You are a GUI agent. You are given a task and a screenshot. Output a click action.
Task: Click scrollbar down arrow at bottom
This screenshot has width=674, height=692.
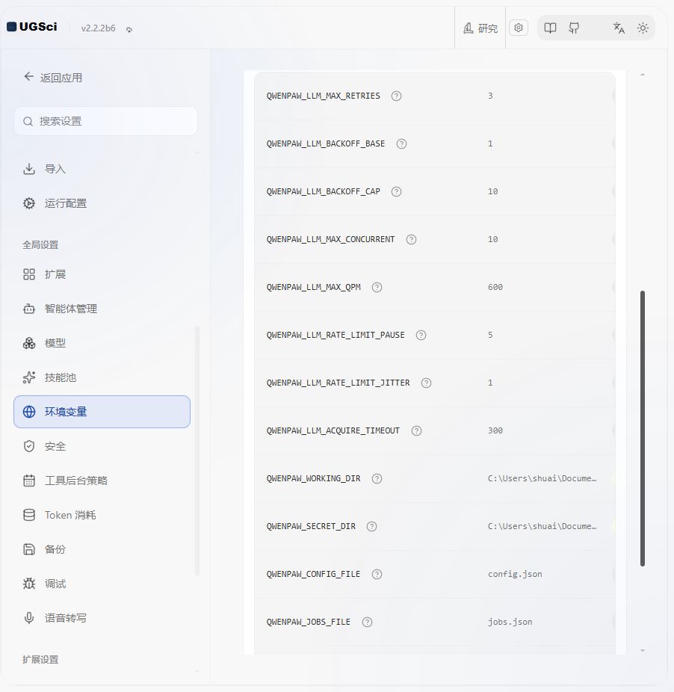pos(643,650)
